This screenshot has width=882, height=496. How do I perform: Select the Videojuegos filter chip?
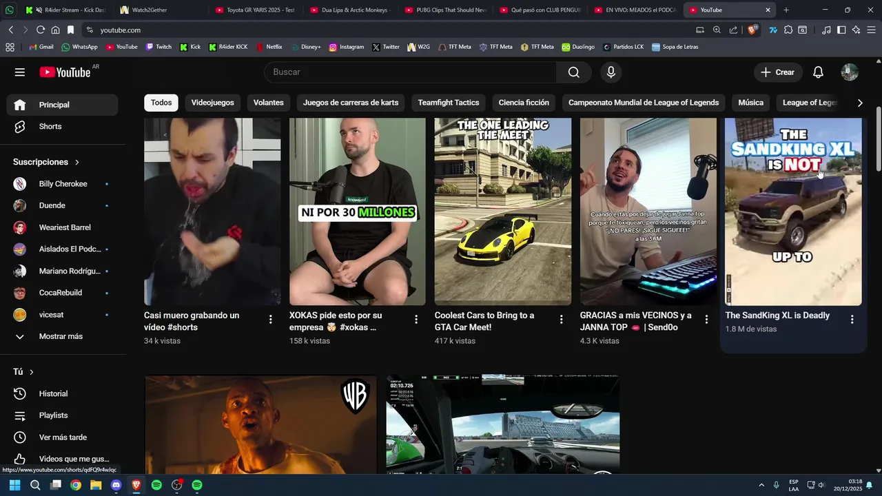point(212,103)
